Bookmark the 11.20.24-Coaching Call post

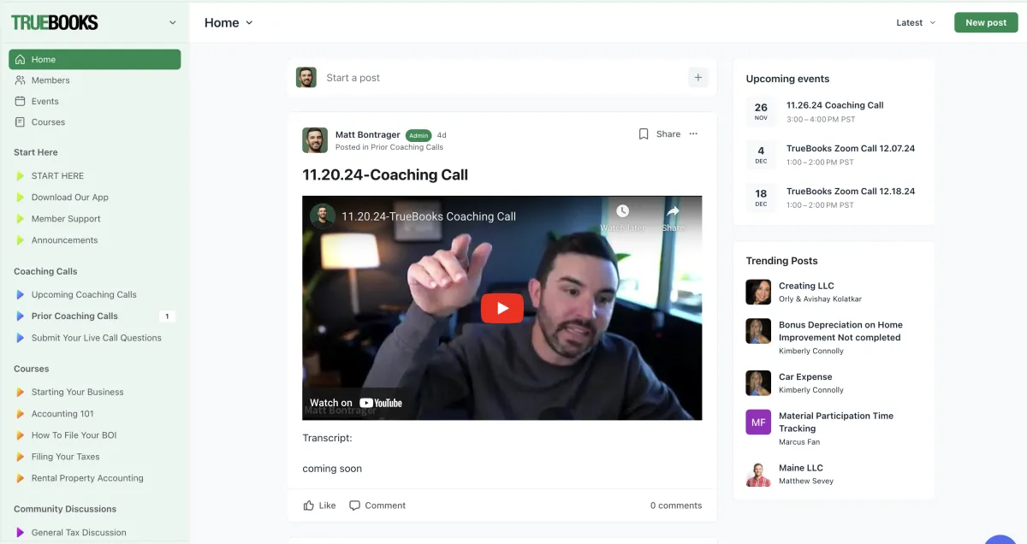tap(644, 134)
